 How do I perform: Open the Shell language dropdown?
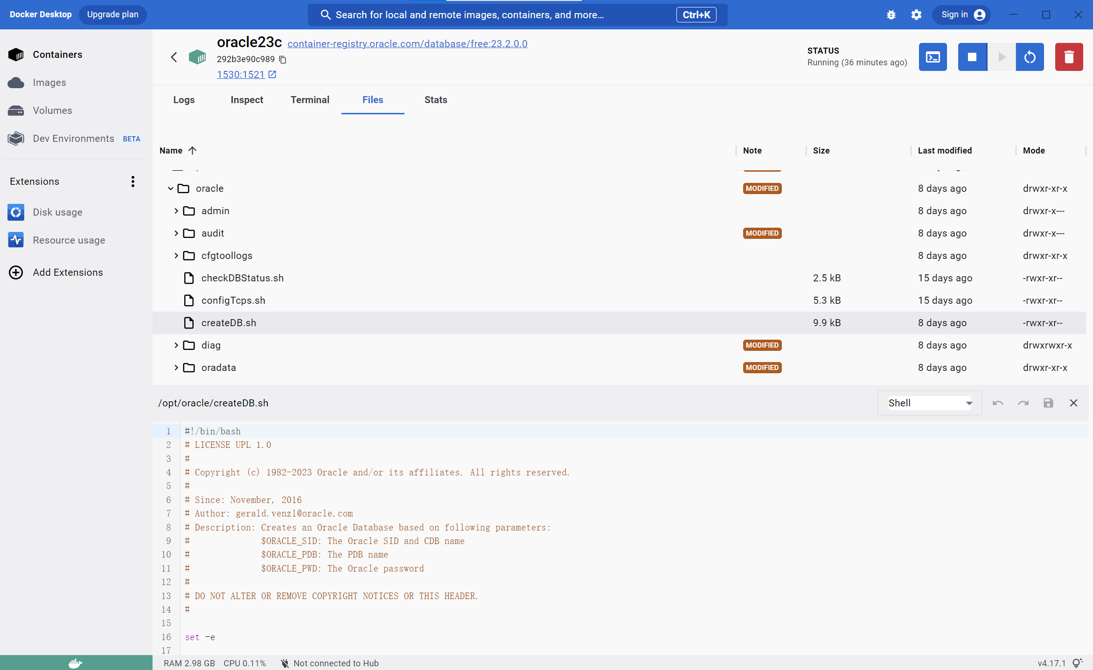(x=929, y=403)
